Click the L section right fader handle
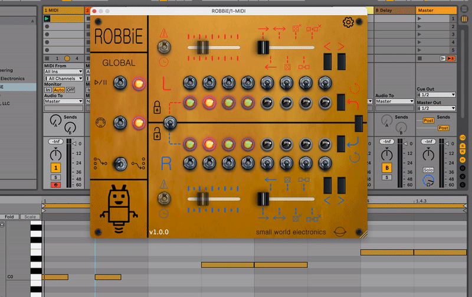Screen dimensions: 472x297 (x=263, y=47)
